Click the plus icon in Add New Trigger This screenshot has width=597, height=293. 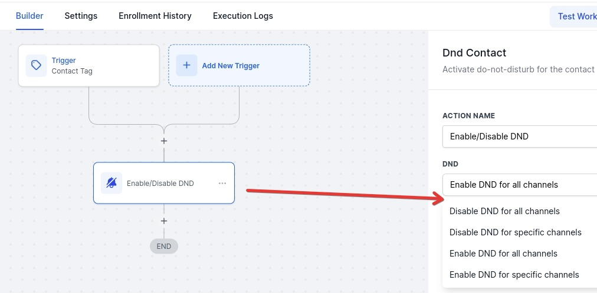[186, 65]
